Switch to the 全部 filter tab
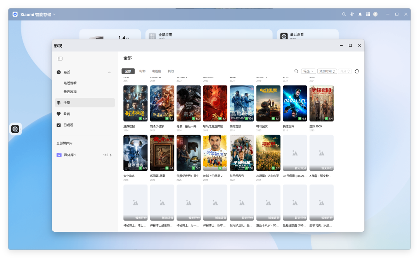Image resolution: width=419 pixels, height=258 pixels. pos(128,71)
